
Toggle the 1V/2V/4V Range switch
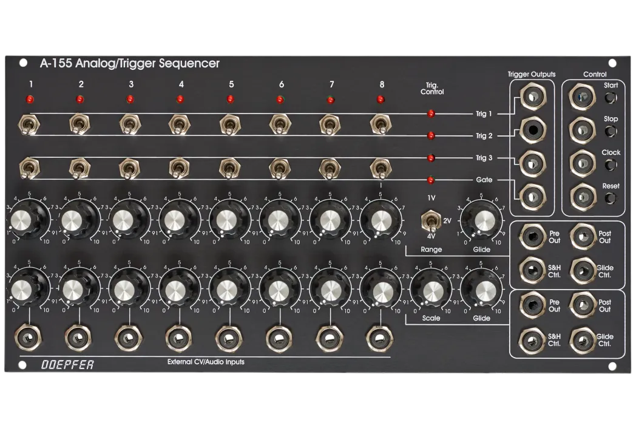431,222
